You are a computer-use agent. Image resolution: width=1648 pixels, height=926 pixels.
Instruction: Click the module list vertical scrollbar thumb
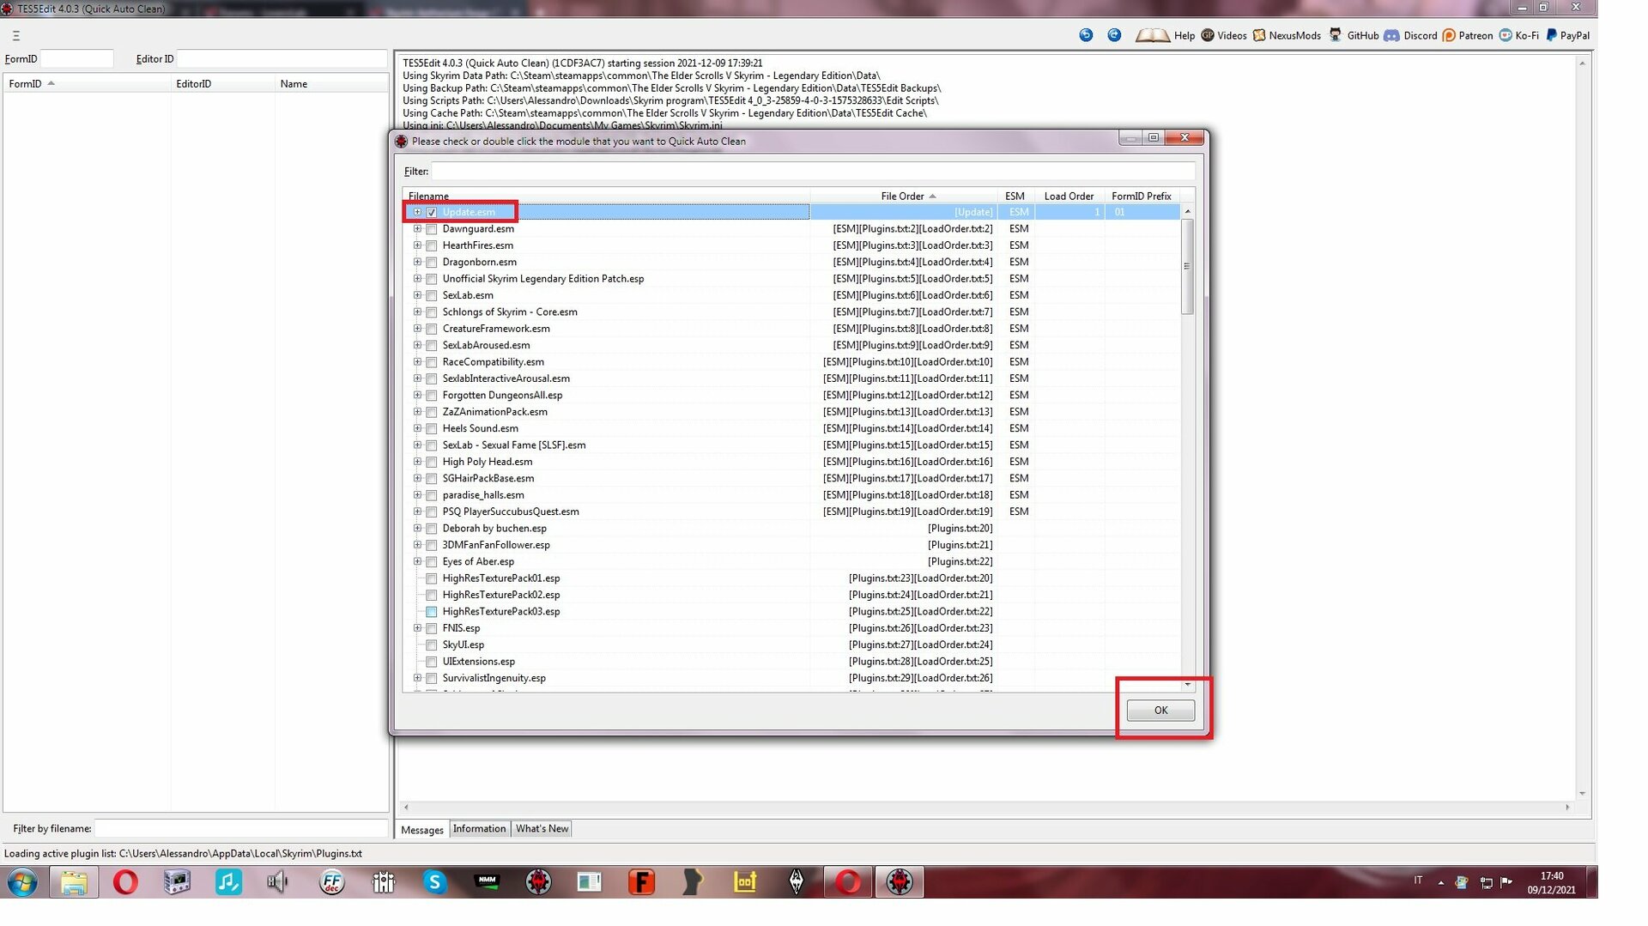[x=1187, y=267]
